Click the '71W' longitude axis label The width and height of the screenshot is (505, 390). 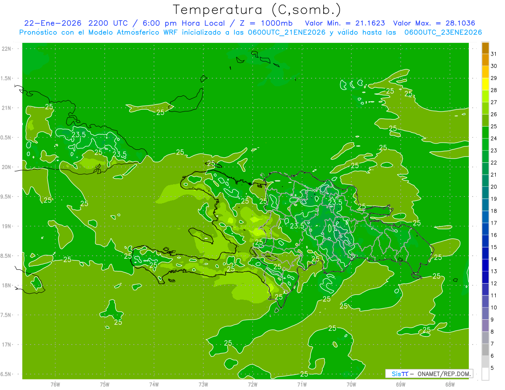(302, 384)
